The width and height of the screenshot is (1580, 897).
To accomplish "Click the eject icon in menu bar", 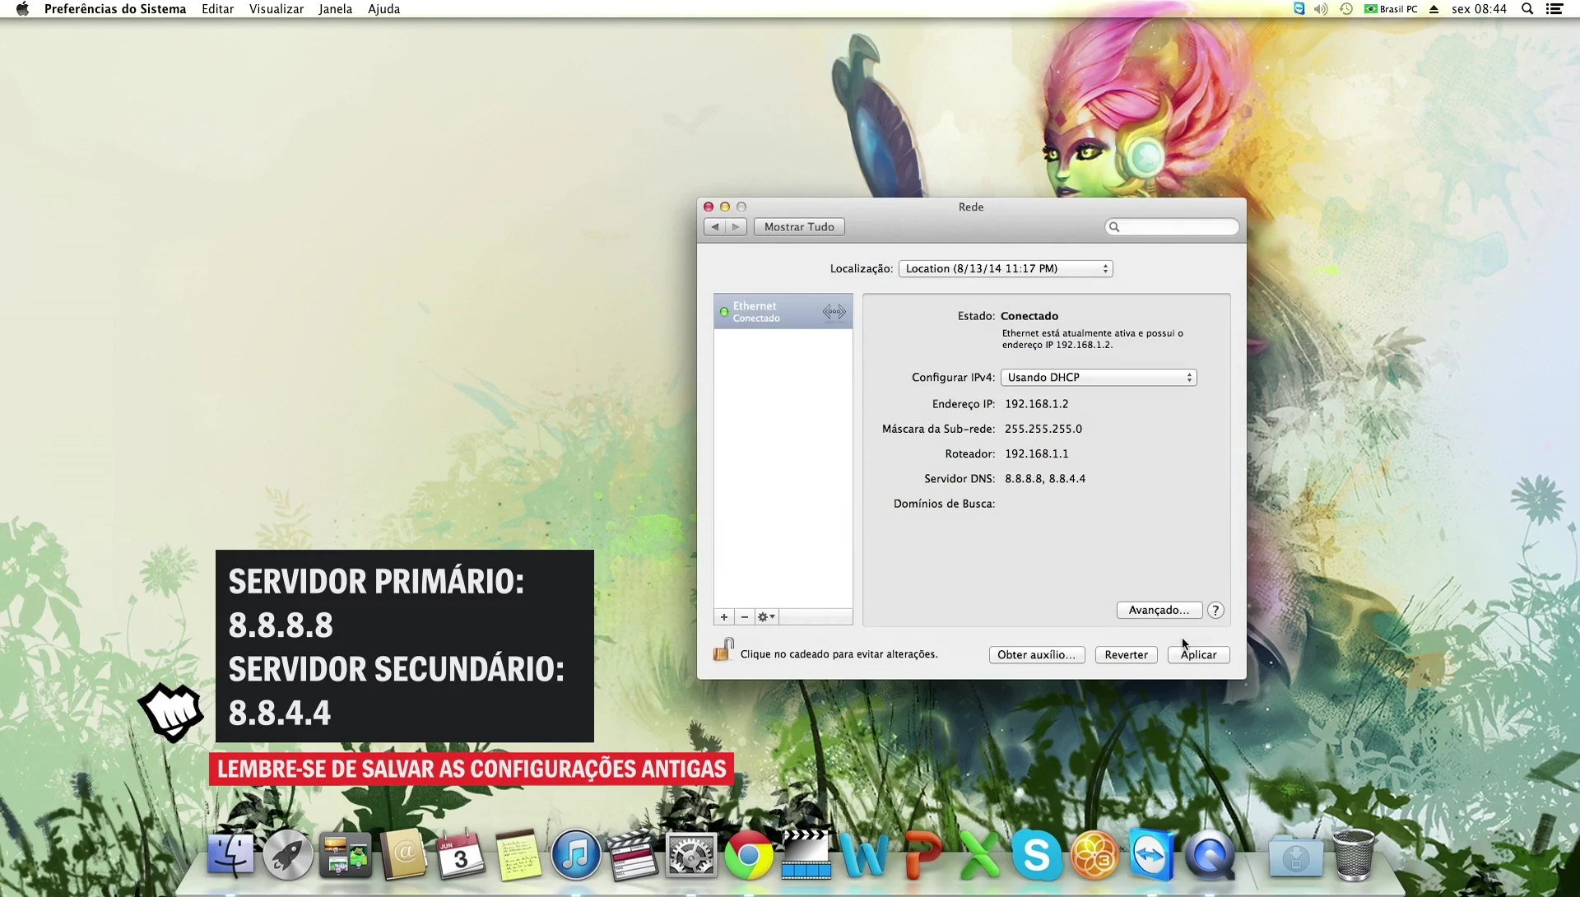I will tap(1434, 9).
